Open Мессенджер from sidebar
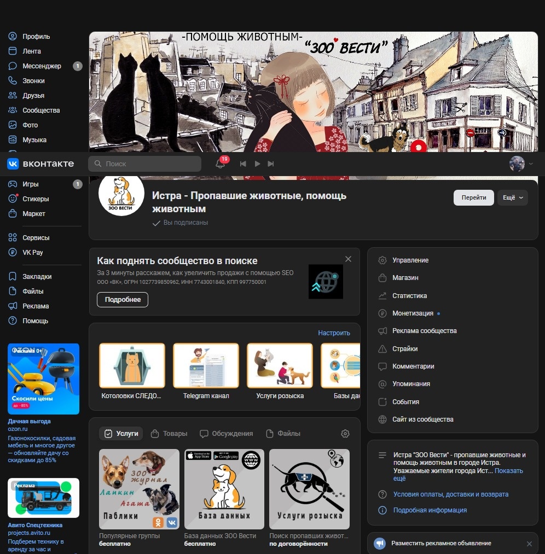 (43, 66)
